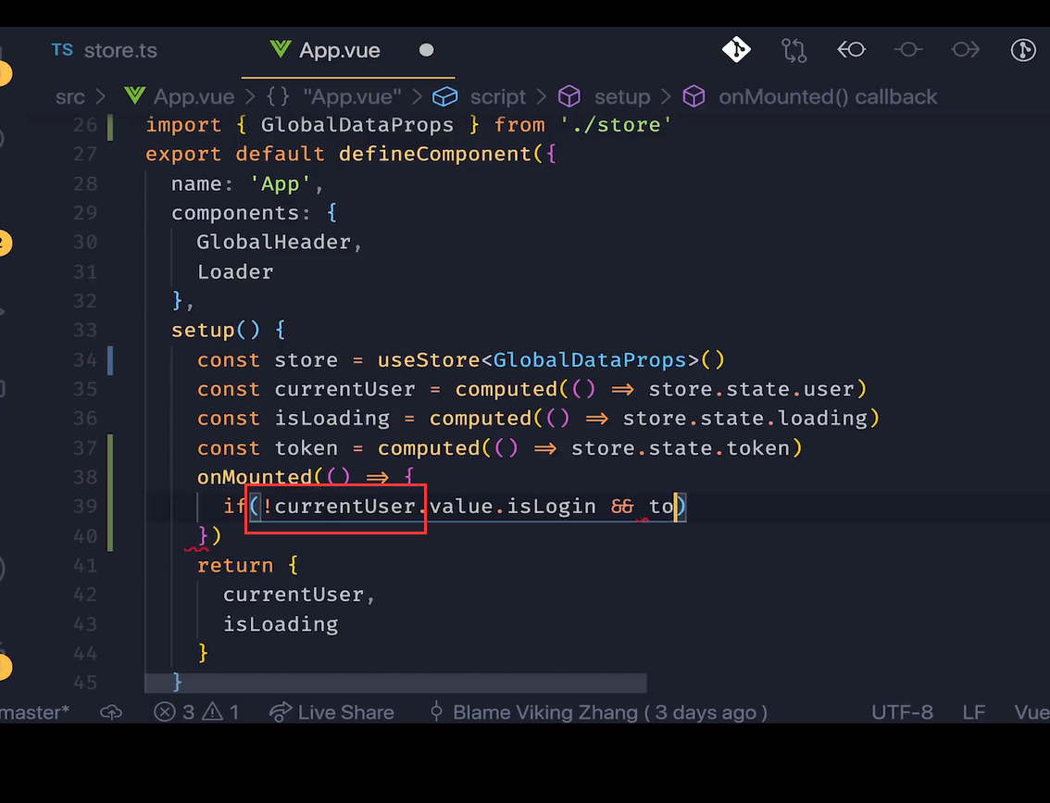Switch to the store.ts tab
Screen dimensions: 1050x803
105,50
